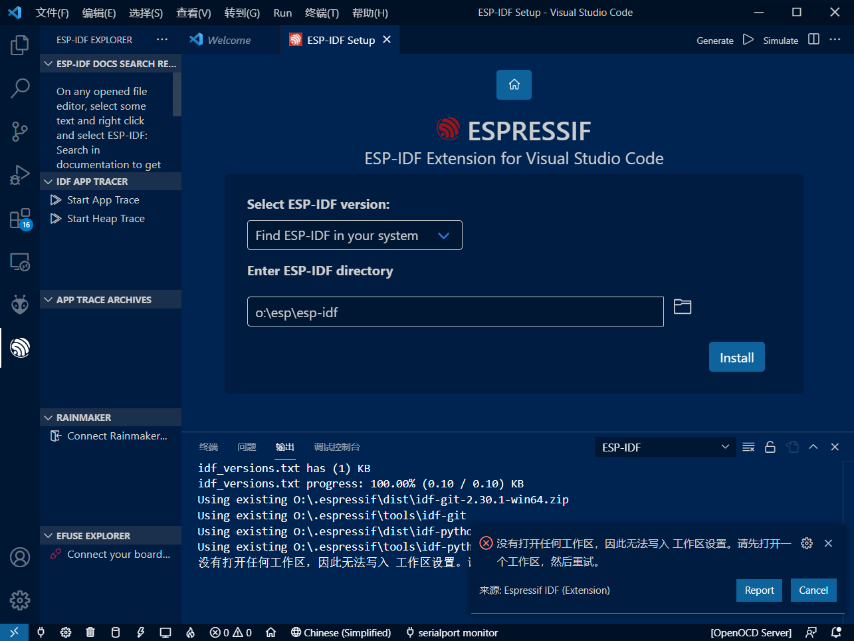Select the Espressif ESP-IDF Explorer icon
The width and height of the screenshot is (854, 641).
point(20,347)
